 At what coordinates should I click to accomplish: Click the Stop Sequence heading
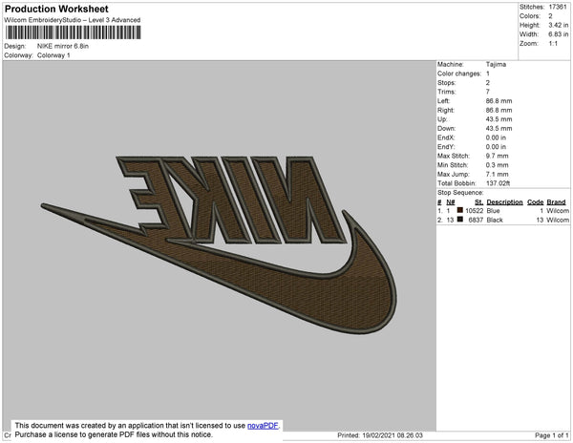462,194
